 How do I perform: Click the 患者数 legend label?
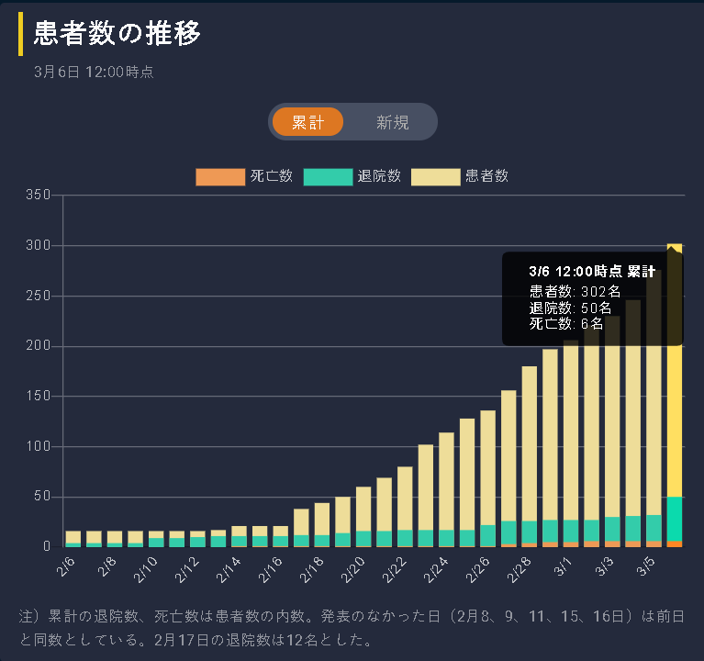[x=486, y=175]
